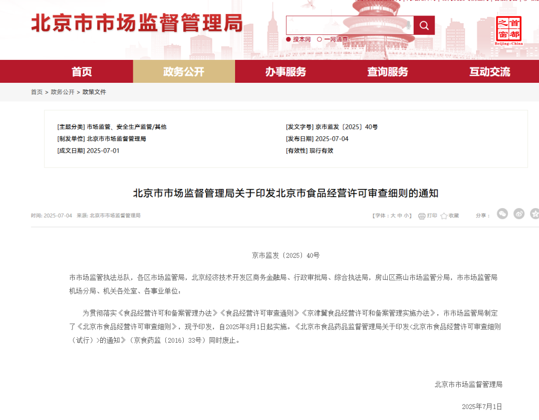This screenshot has width=539, height=420.
Task: Click the 发布日期 2025-07-04 field
Action: [x=317, y=139]
